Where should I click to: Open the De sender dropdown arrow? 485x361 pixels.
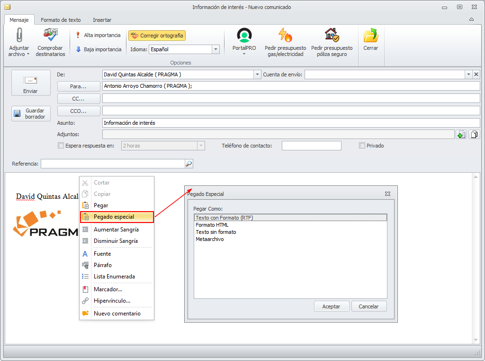[258, 74]
